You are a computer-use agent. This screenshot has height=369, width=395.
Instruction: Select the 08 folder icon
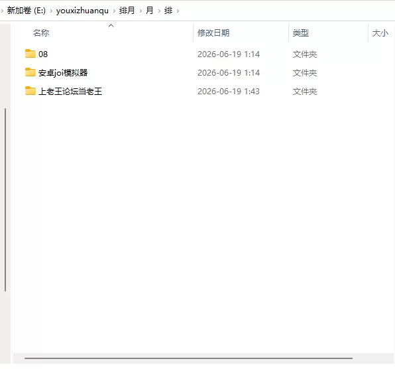pyautogui.click(x=30, y=54)
